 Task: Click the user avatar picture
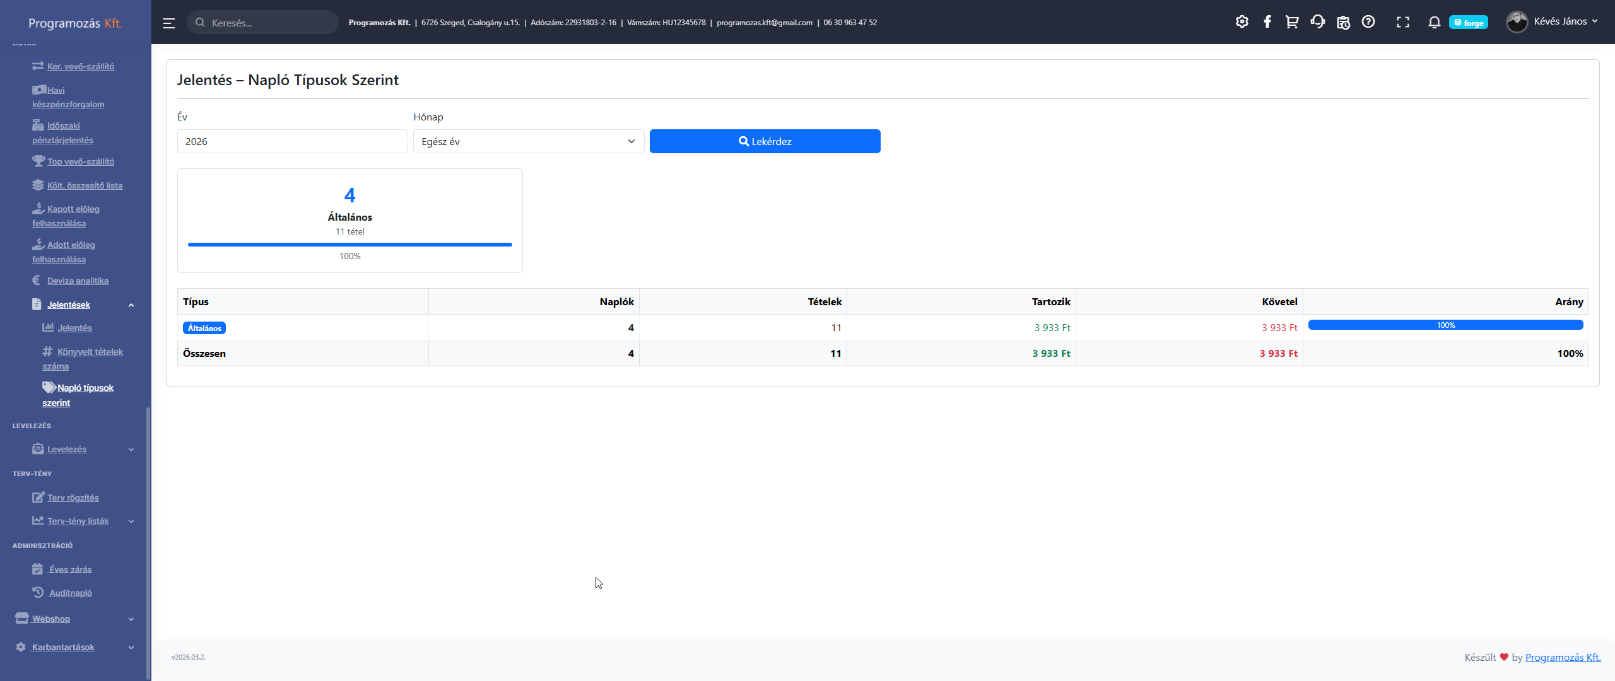coord(1517,22)
